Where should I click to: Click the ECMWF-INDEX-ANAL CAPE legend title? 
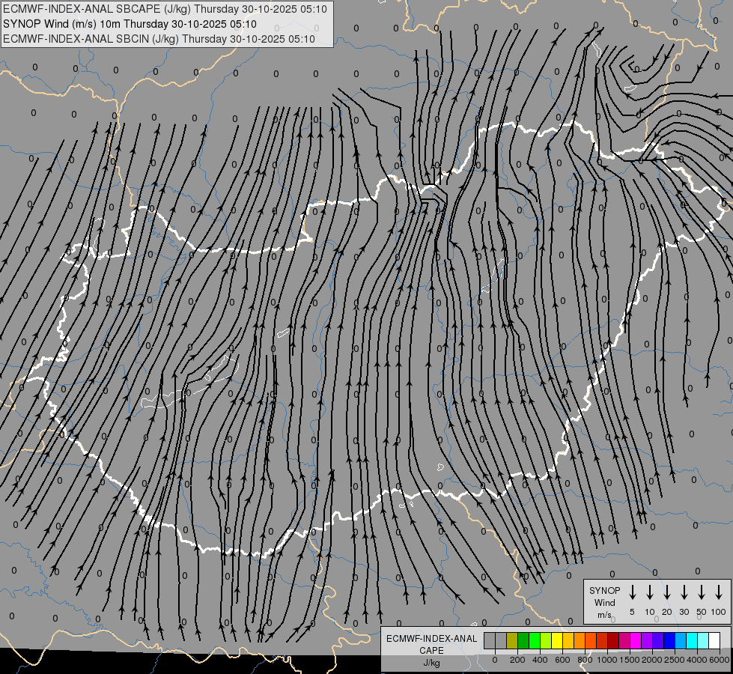432,644
